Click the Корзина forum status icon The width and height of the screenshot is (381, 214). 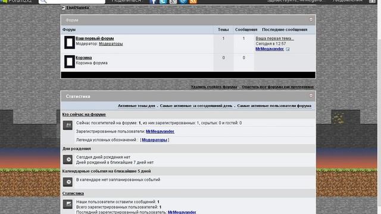tap(70, 61)
